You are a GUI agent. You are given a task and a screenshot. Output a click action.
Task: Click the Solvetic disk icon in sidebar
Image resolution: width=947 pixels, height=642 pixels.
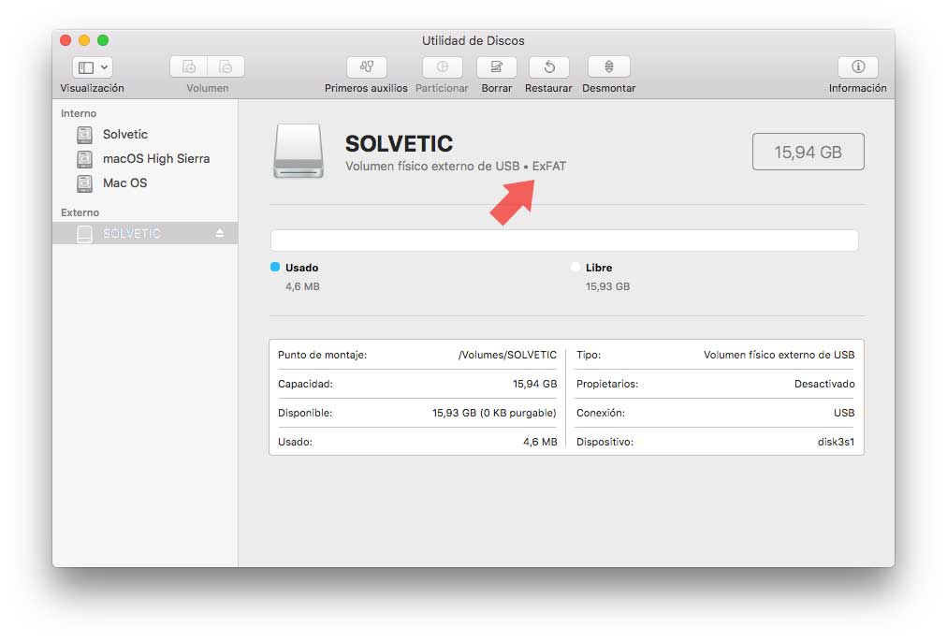point(84,134)
